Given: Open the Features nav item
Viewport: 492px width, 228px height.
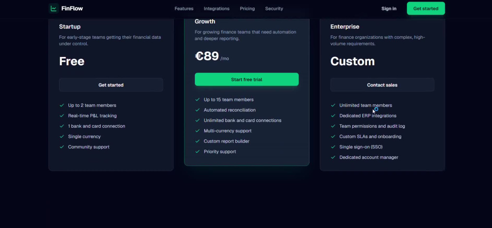Looking at the screenshot, I should click(x=184, y=9).
